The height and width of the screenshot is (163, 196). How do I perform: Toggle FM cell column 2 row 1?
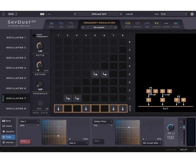(x=68, y=98)
